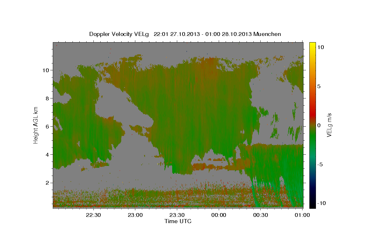Click the 'Height AGL km' axis title

36,125
